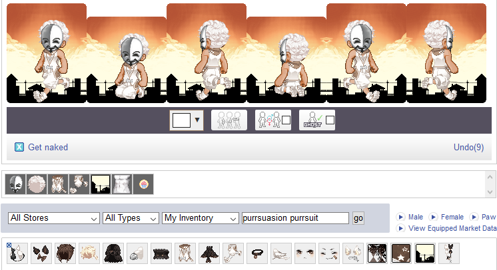This screenshot has width=497, height=270.
Task: Click the equipped white torso item
Action: point(122,184)
